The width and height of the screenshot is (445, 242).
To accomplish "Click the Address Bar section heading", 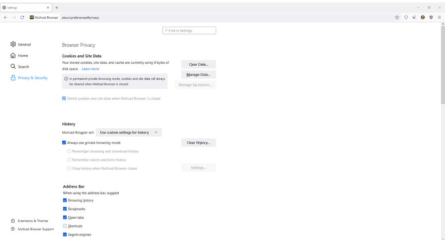I will (x=74, y=187).
